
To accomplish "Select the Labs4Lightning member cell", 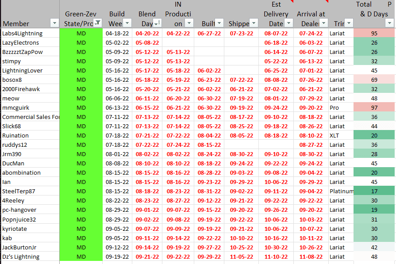I will 30,33.
